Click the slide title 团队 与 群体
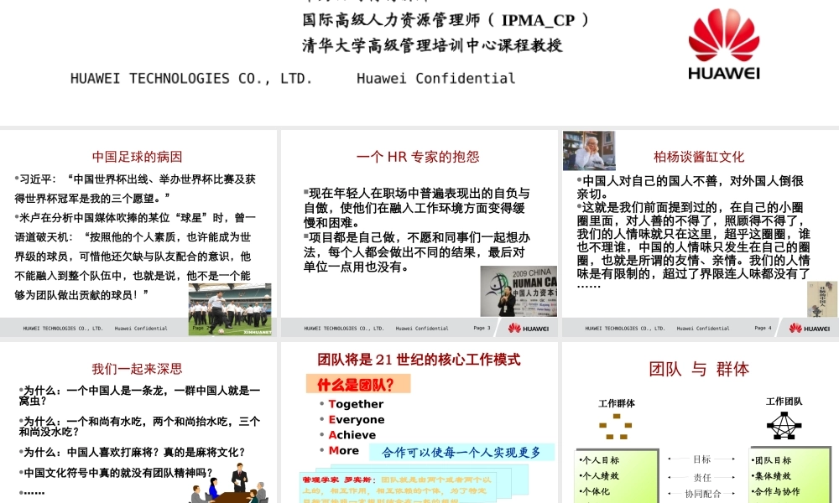 pos(699,369)
